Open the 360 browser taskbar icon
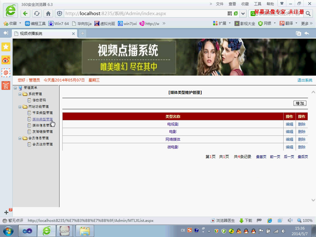Screen dimensions: 316x237 [47, 231]
